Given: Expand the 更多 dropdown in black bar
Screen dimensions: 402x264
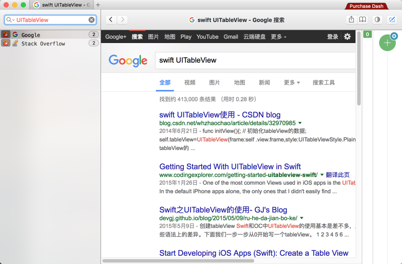Looking at the screenshot, I should coord(278,37).
